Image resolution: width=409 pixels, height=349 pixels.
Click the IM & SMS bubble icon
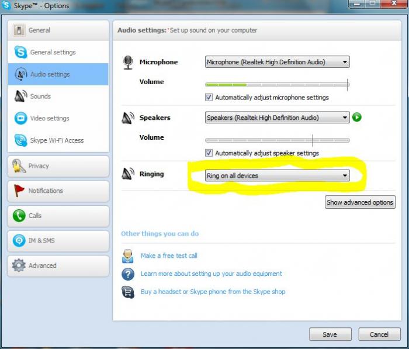click(19, 240)
